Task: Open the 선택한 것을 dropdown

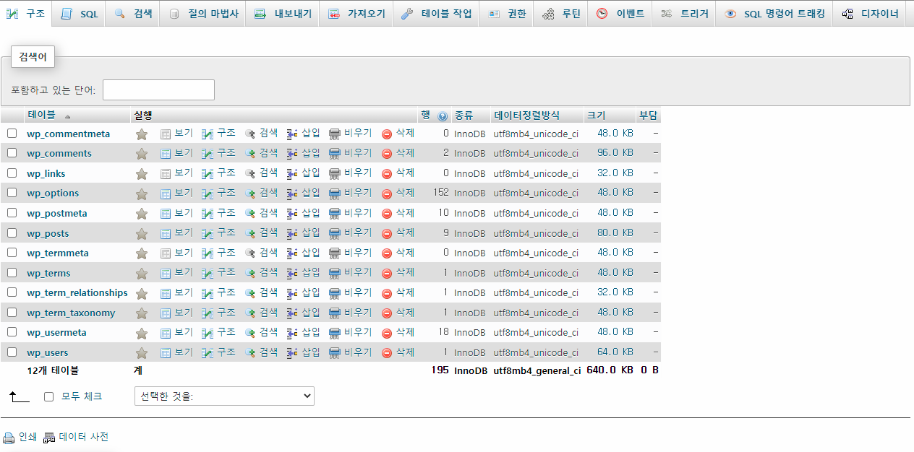Action: click(224, 396)
